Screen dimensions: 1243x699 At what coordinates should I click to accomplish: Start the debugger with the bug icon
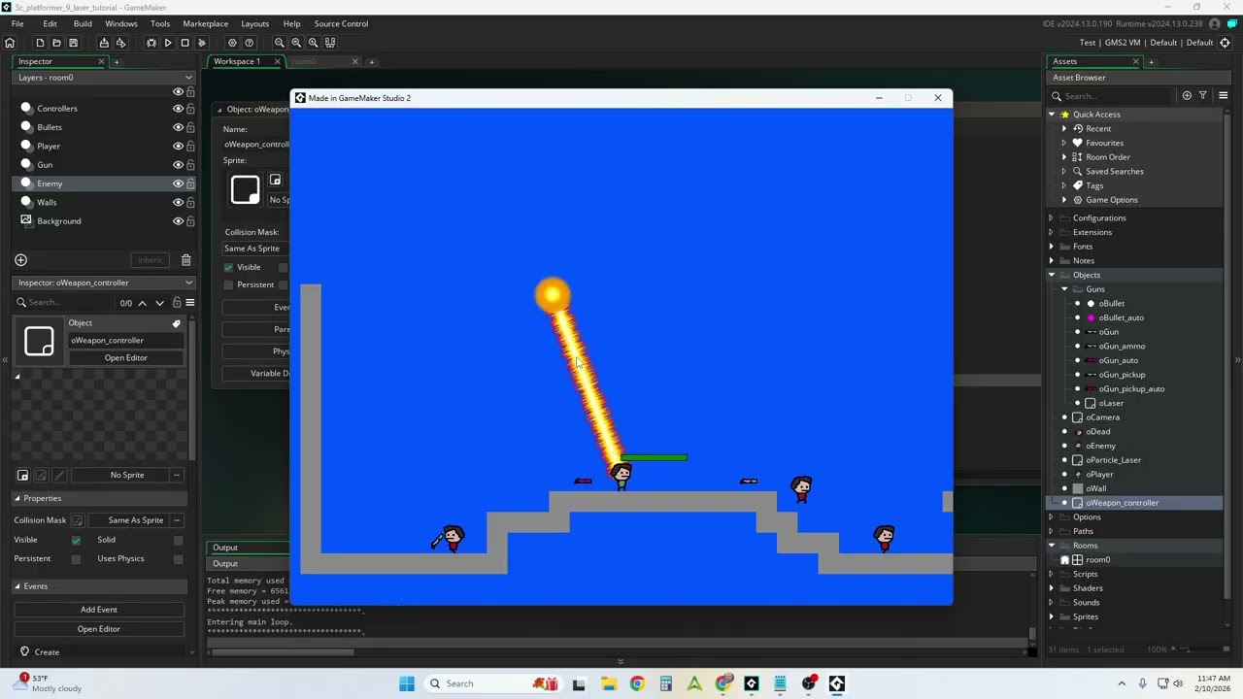click(x=151, y=43)
